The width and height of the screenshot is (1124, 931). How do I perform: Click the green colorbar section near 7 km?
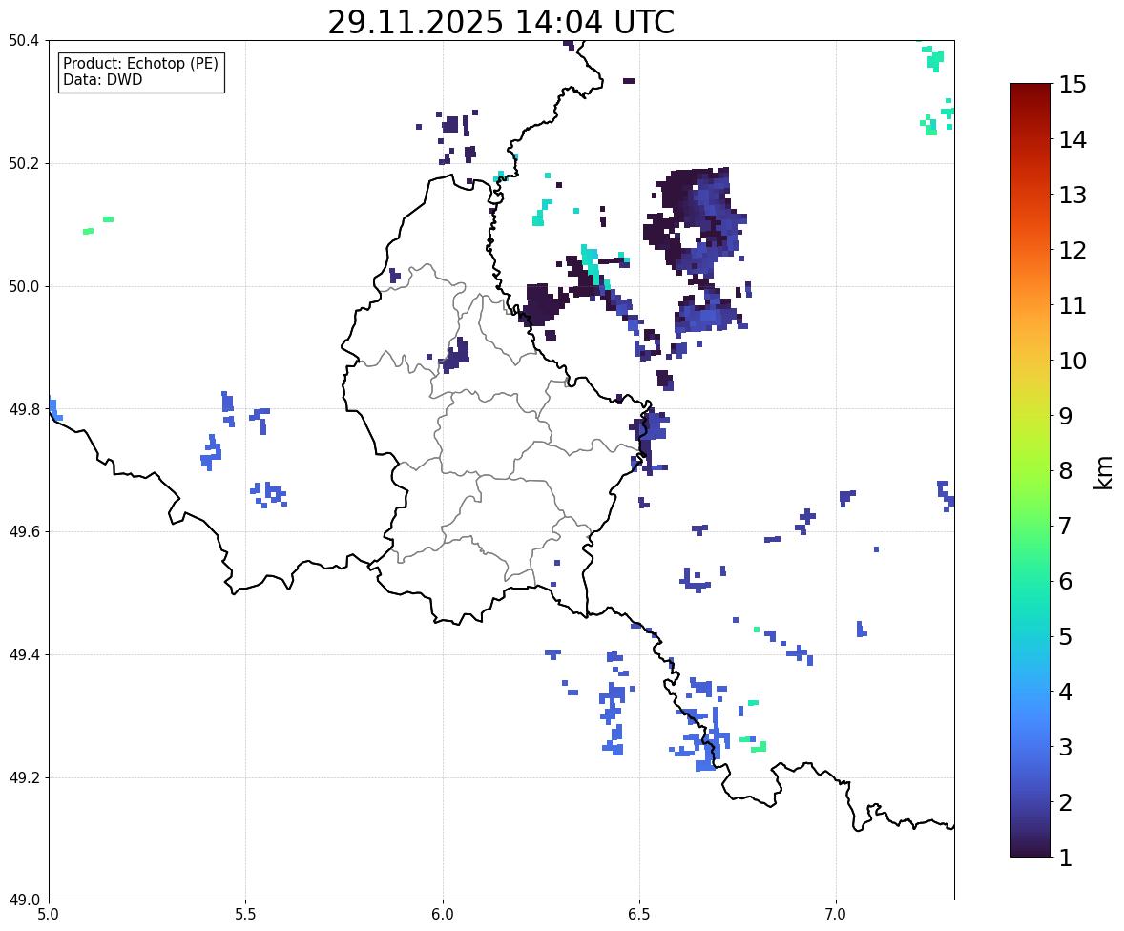[1030, 526]
